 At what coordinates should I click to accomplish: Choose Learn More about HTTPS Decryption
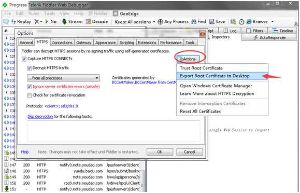click(222, 93)
